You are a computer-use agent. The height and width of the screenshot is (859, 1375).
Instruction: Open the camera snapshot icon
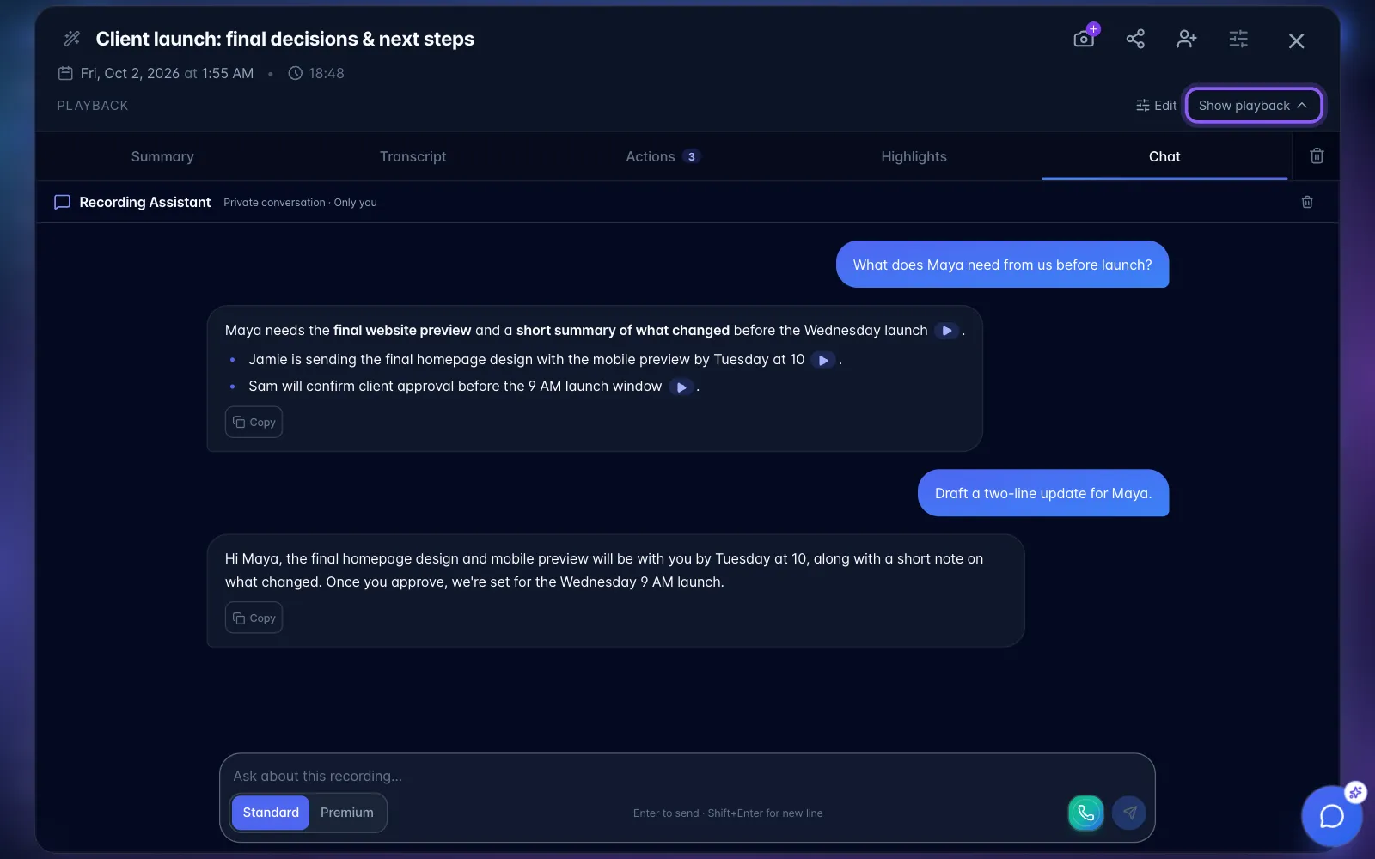(x=1085, y=39)
